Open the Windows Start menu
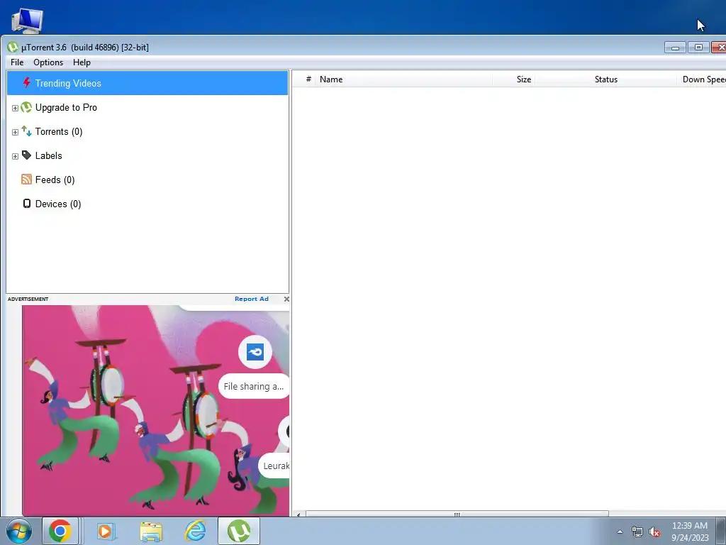Screen dimensions: 726x545 click(x=19, y=531)
